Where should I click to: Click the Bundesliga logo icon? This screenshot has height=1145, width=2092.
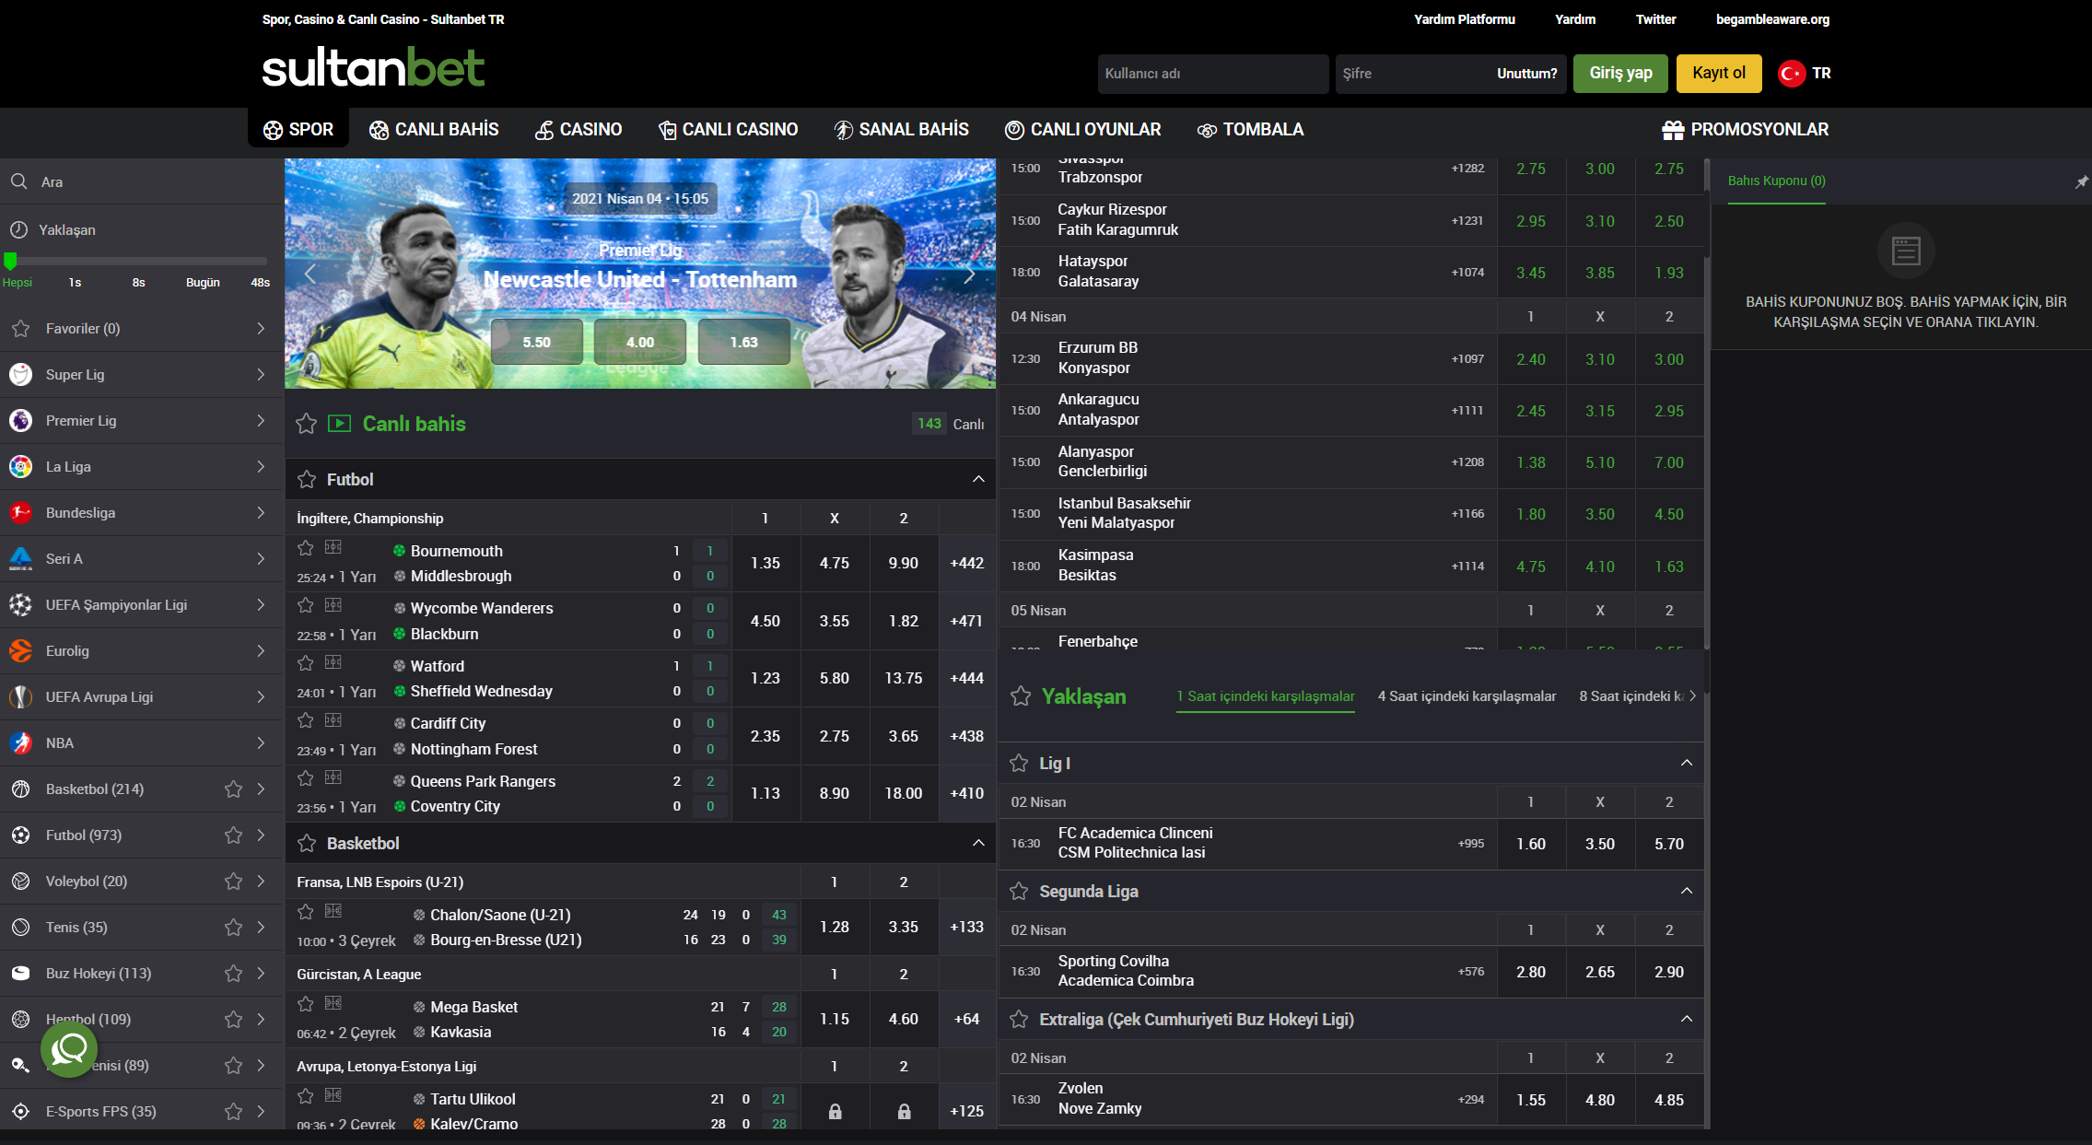[x=20, y=512]
